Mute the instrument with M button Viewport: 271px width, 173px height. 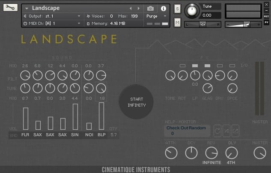[177, 22]
